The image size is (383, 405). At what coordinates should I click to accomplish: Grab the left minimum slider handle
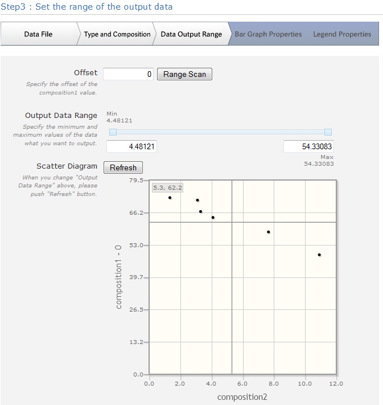[113, 132]
